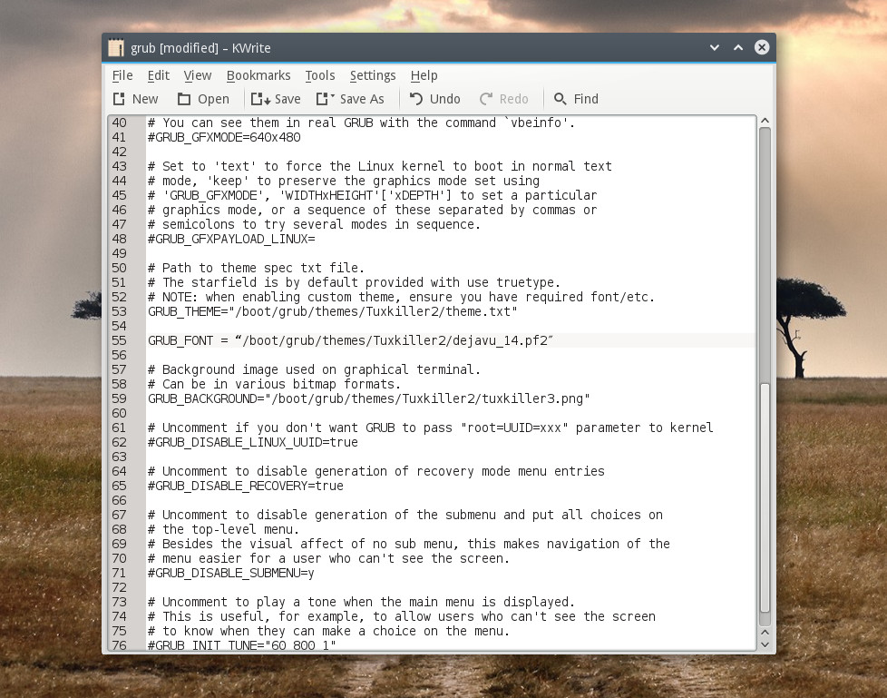887x698 pixels.
Task: Click line number 55 in gutter
Action: [120, 340]
